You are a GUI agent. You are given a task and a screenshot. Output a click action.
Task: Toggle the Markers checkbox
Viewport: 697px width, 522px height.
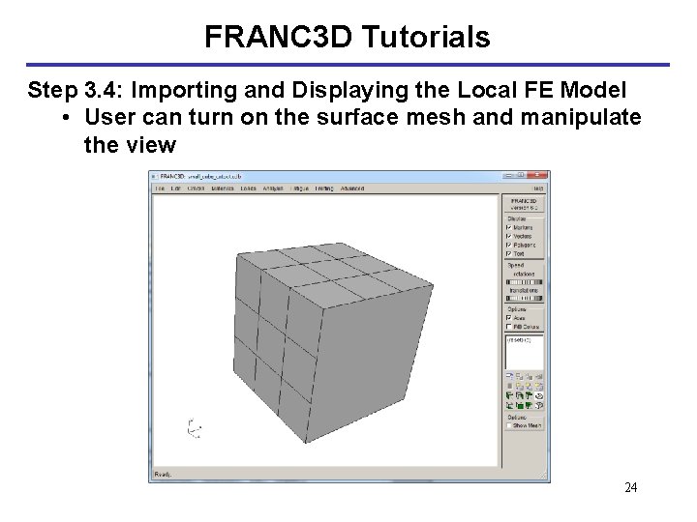pyautogui.click(x=509, y=227)
